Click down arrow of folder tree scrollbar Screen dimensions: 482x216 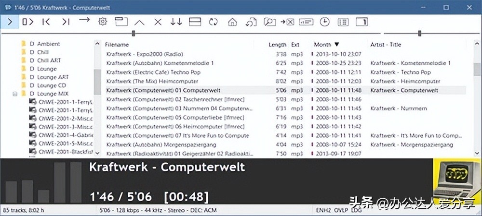[97, 153]
